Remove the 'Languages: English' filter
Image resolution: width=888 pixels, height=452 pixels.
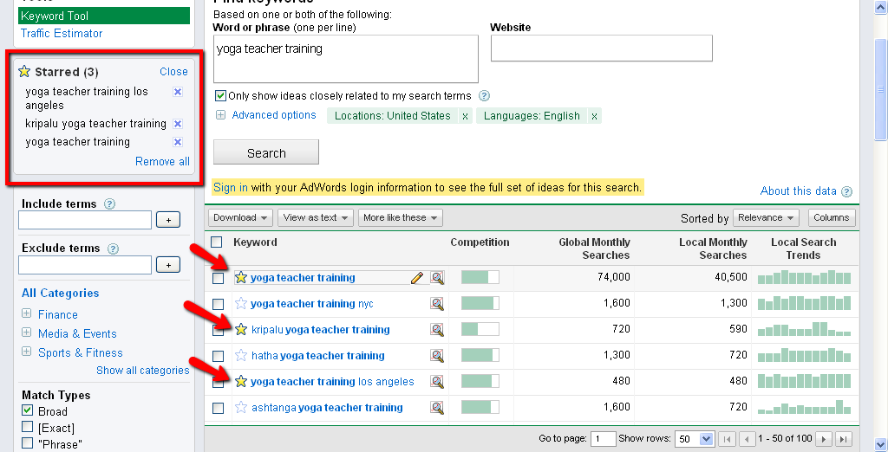tap(594, 116)
